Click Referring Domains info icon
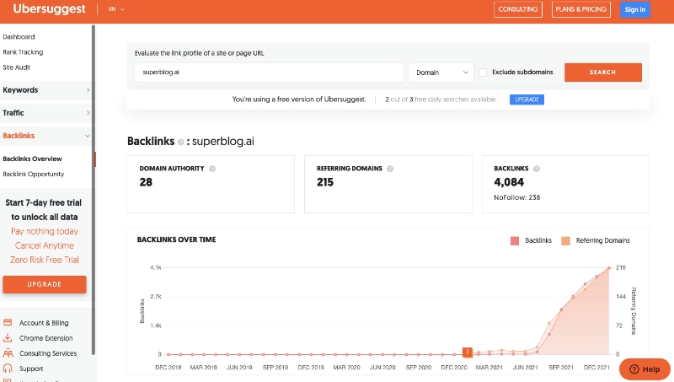 [390, 169]
